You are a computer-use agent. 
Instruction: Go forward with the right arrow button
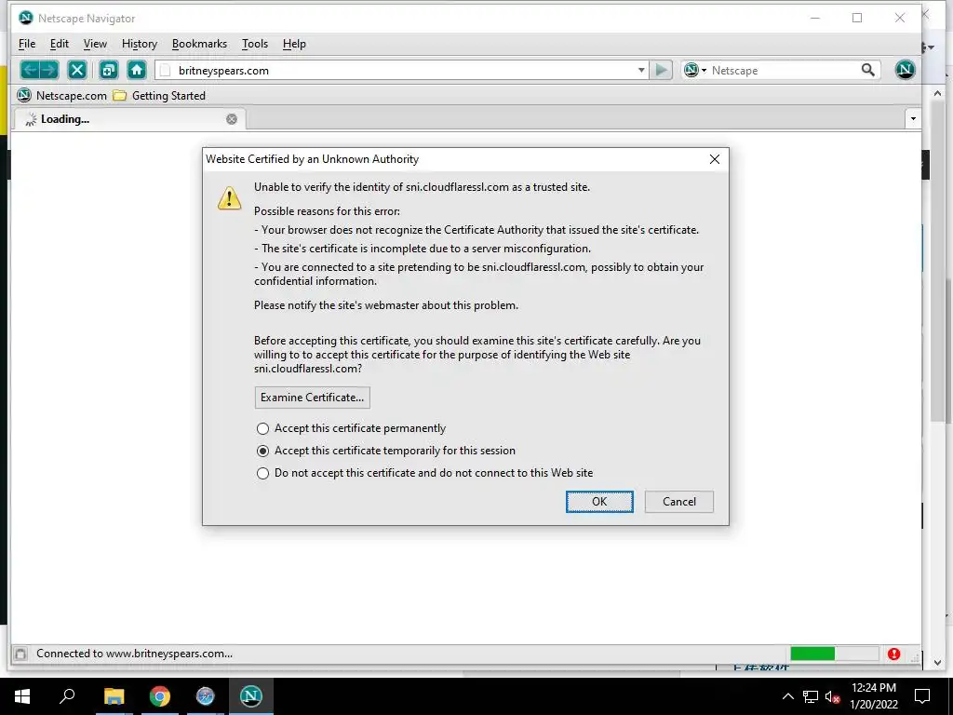[49, 70]
